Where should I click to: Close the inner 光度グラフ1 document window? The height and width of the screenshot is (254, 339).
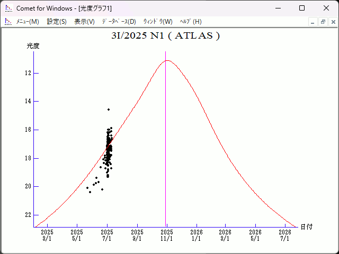333,22
